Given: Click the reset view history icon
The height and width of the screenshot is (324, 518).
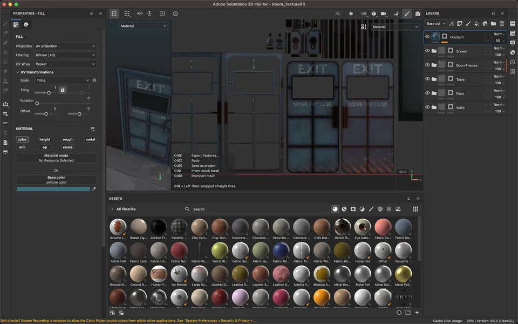Looking at the screenshot, I should [x=175, y=13].
